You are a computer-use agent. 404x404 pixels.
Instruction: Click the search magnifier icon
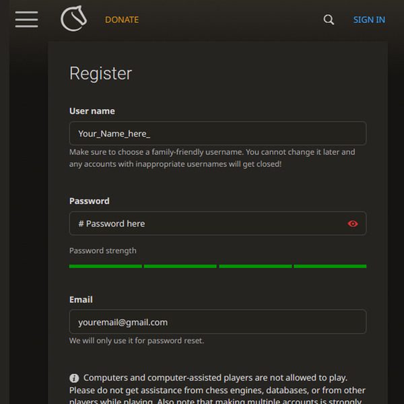(x=329, y=20)
